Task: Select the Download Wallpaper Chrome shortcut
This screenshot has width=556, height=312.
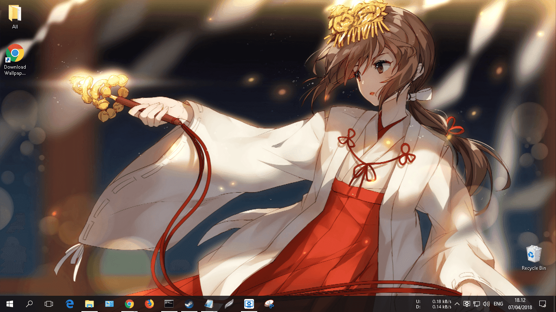Action: pos(15,59)
